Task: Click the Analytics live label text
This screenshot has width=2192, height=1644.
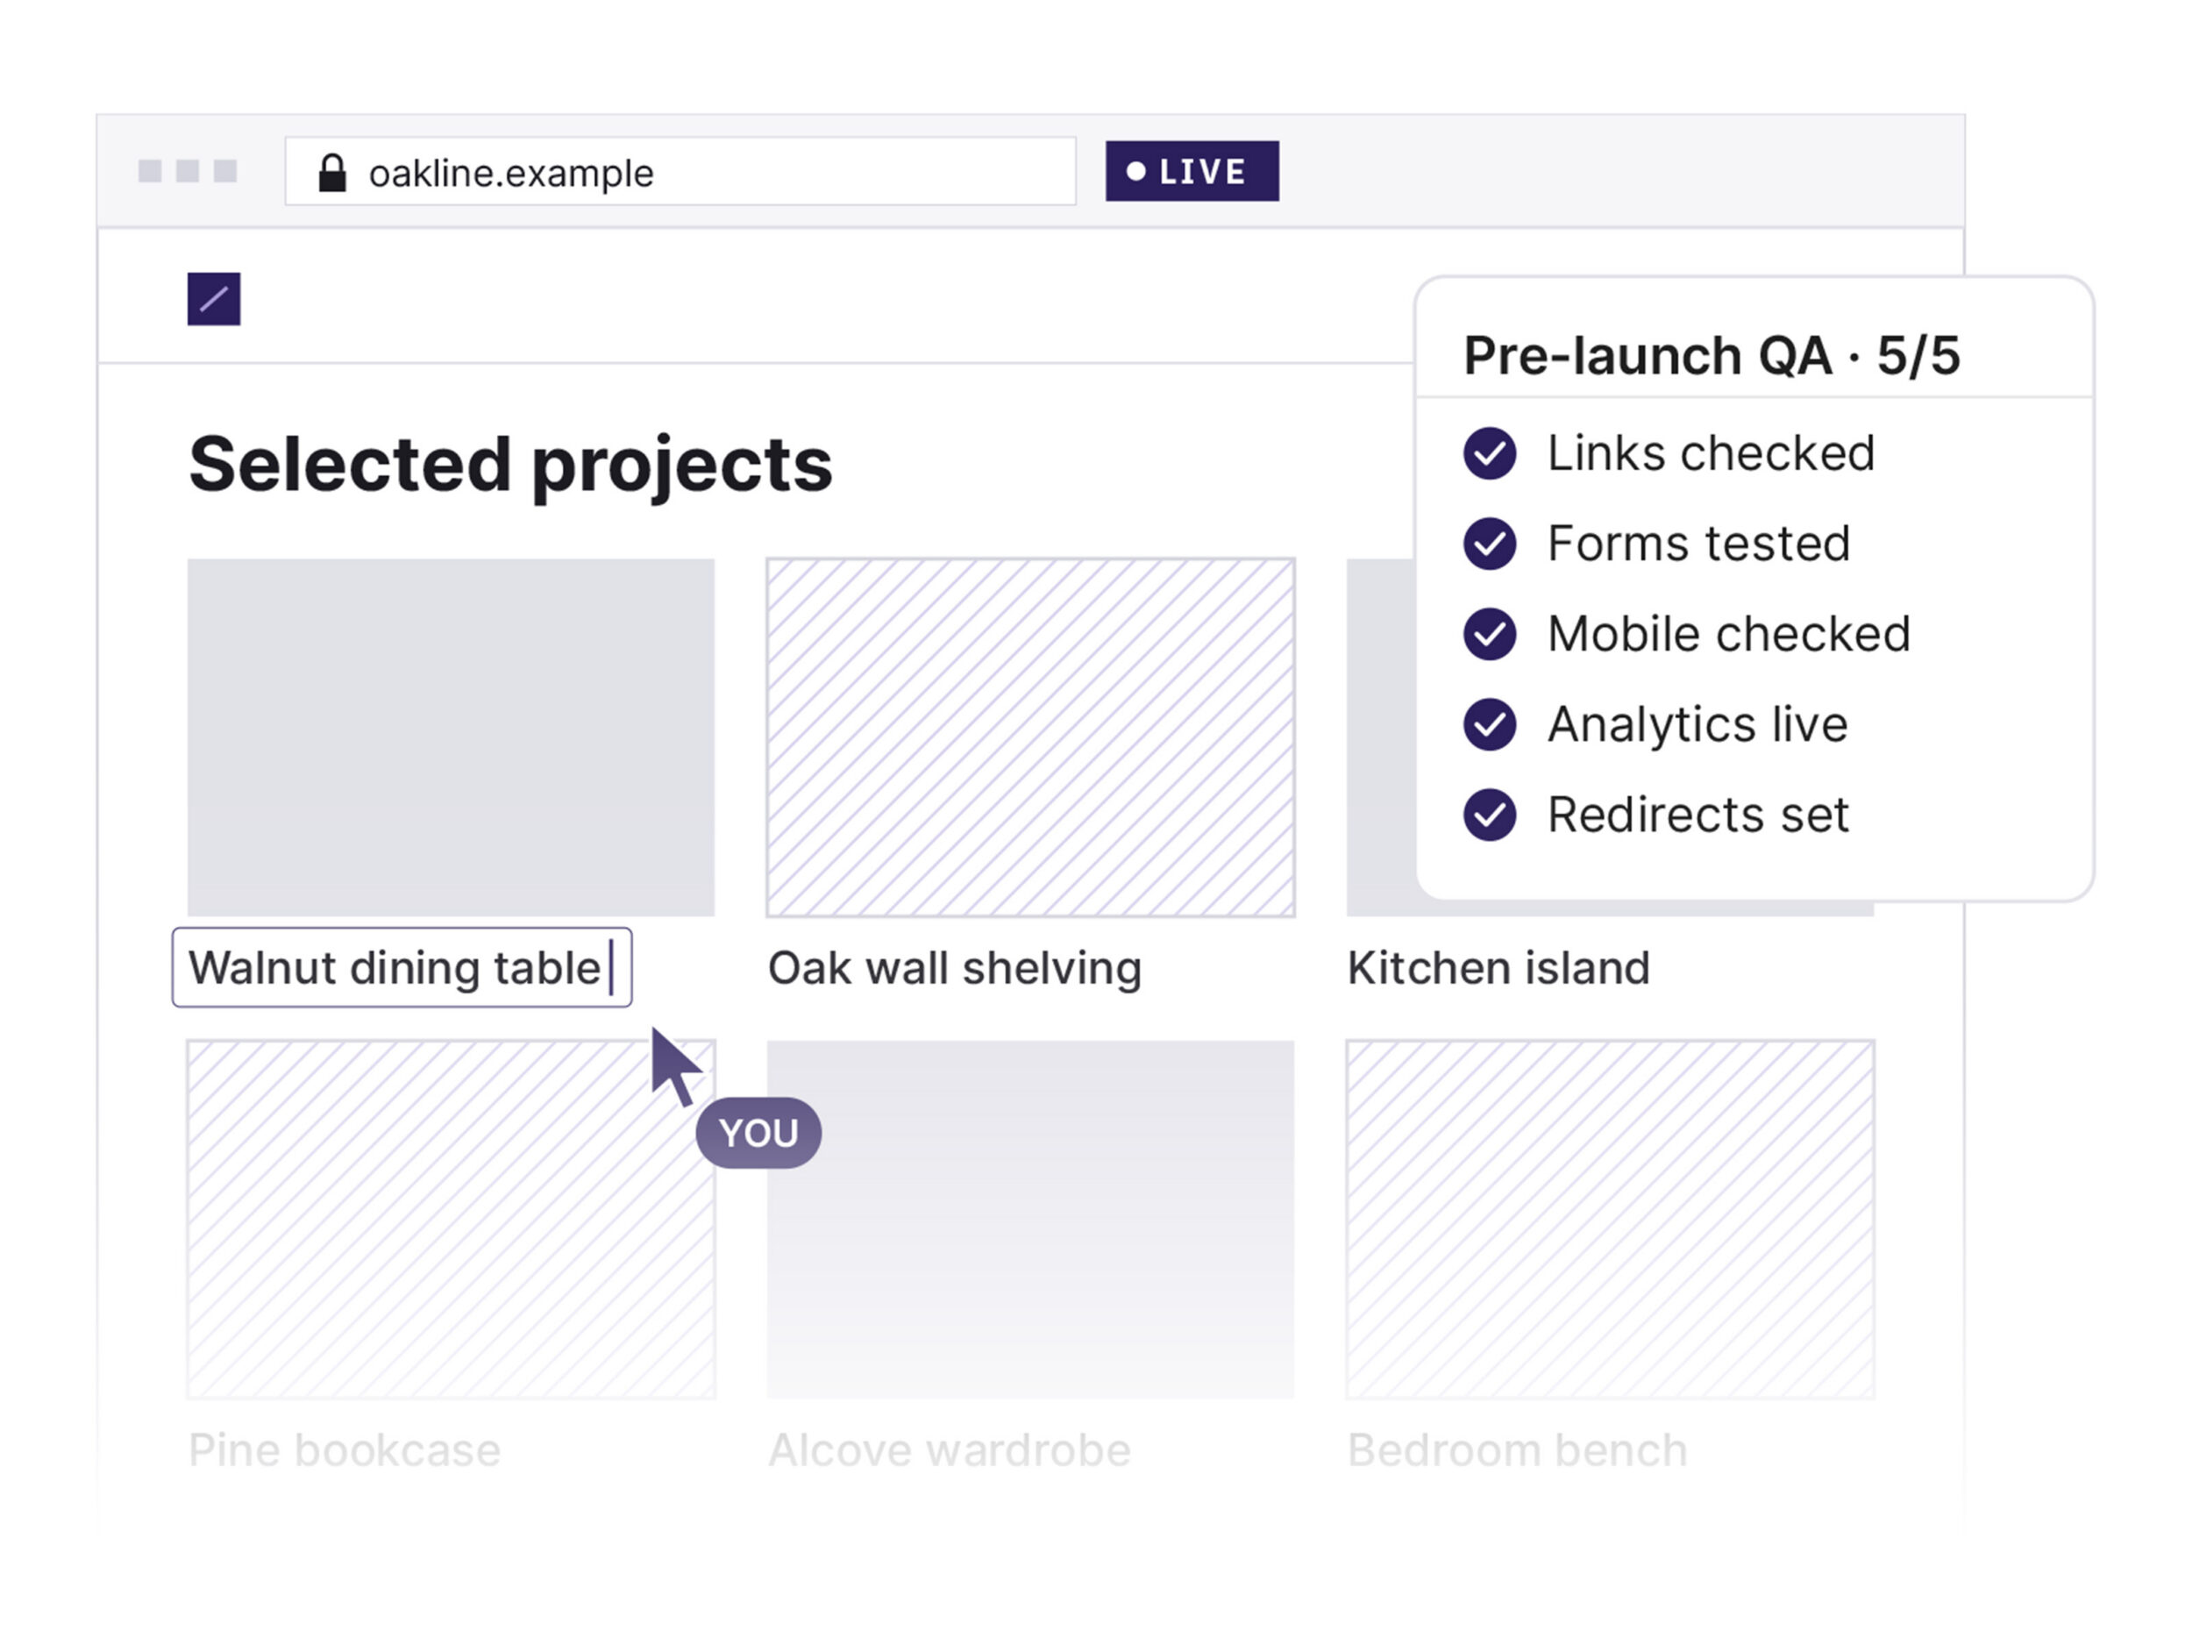Action: [x=1698, y=724]
